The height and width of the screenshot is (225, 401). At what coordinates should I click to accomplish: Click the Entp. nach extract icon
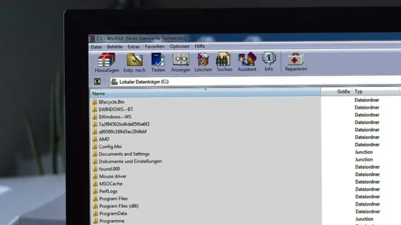click(x=134, y=60)
